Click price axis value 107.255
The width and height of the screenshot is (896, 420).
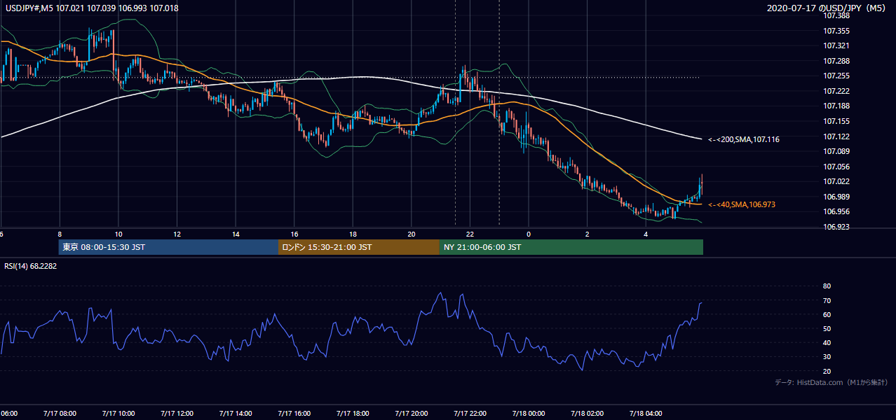(x=836, y=76)
